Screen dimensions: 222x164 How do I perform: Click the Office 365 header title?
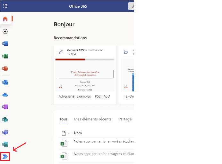[x=78, y=6]
